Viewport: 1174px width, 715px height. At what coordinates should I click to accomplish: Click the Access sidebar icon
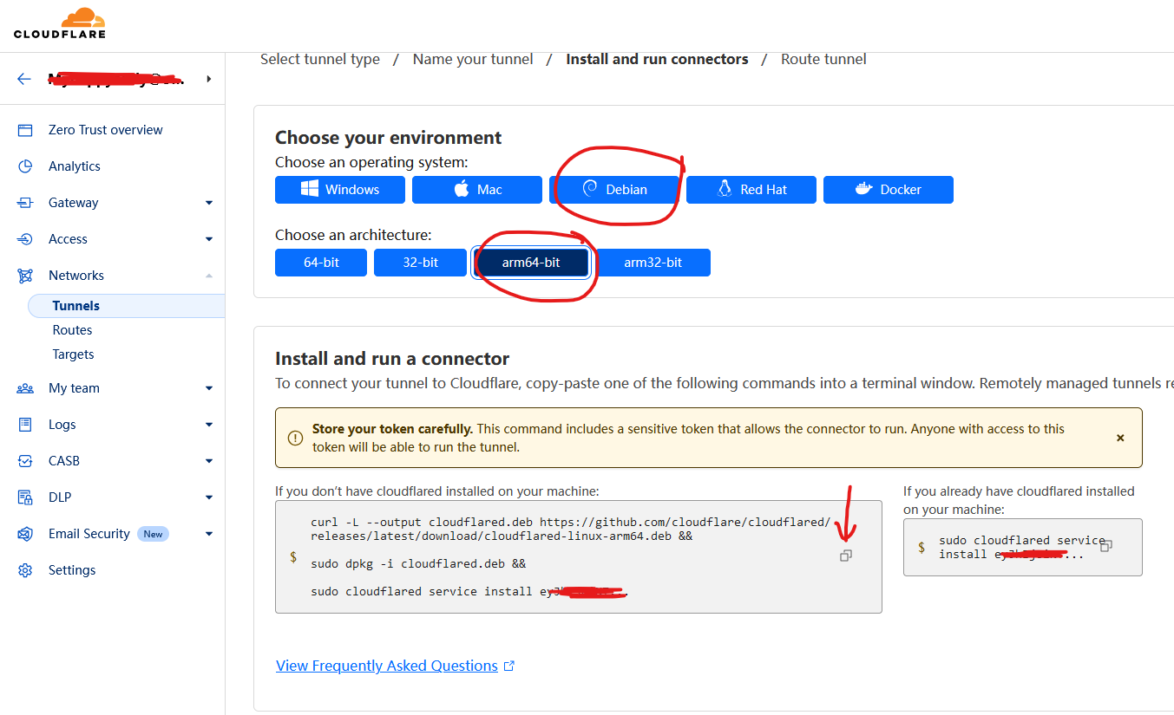[x=25, y=239]
